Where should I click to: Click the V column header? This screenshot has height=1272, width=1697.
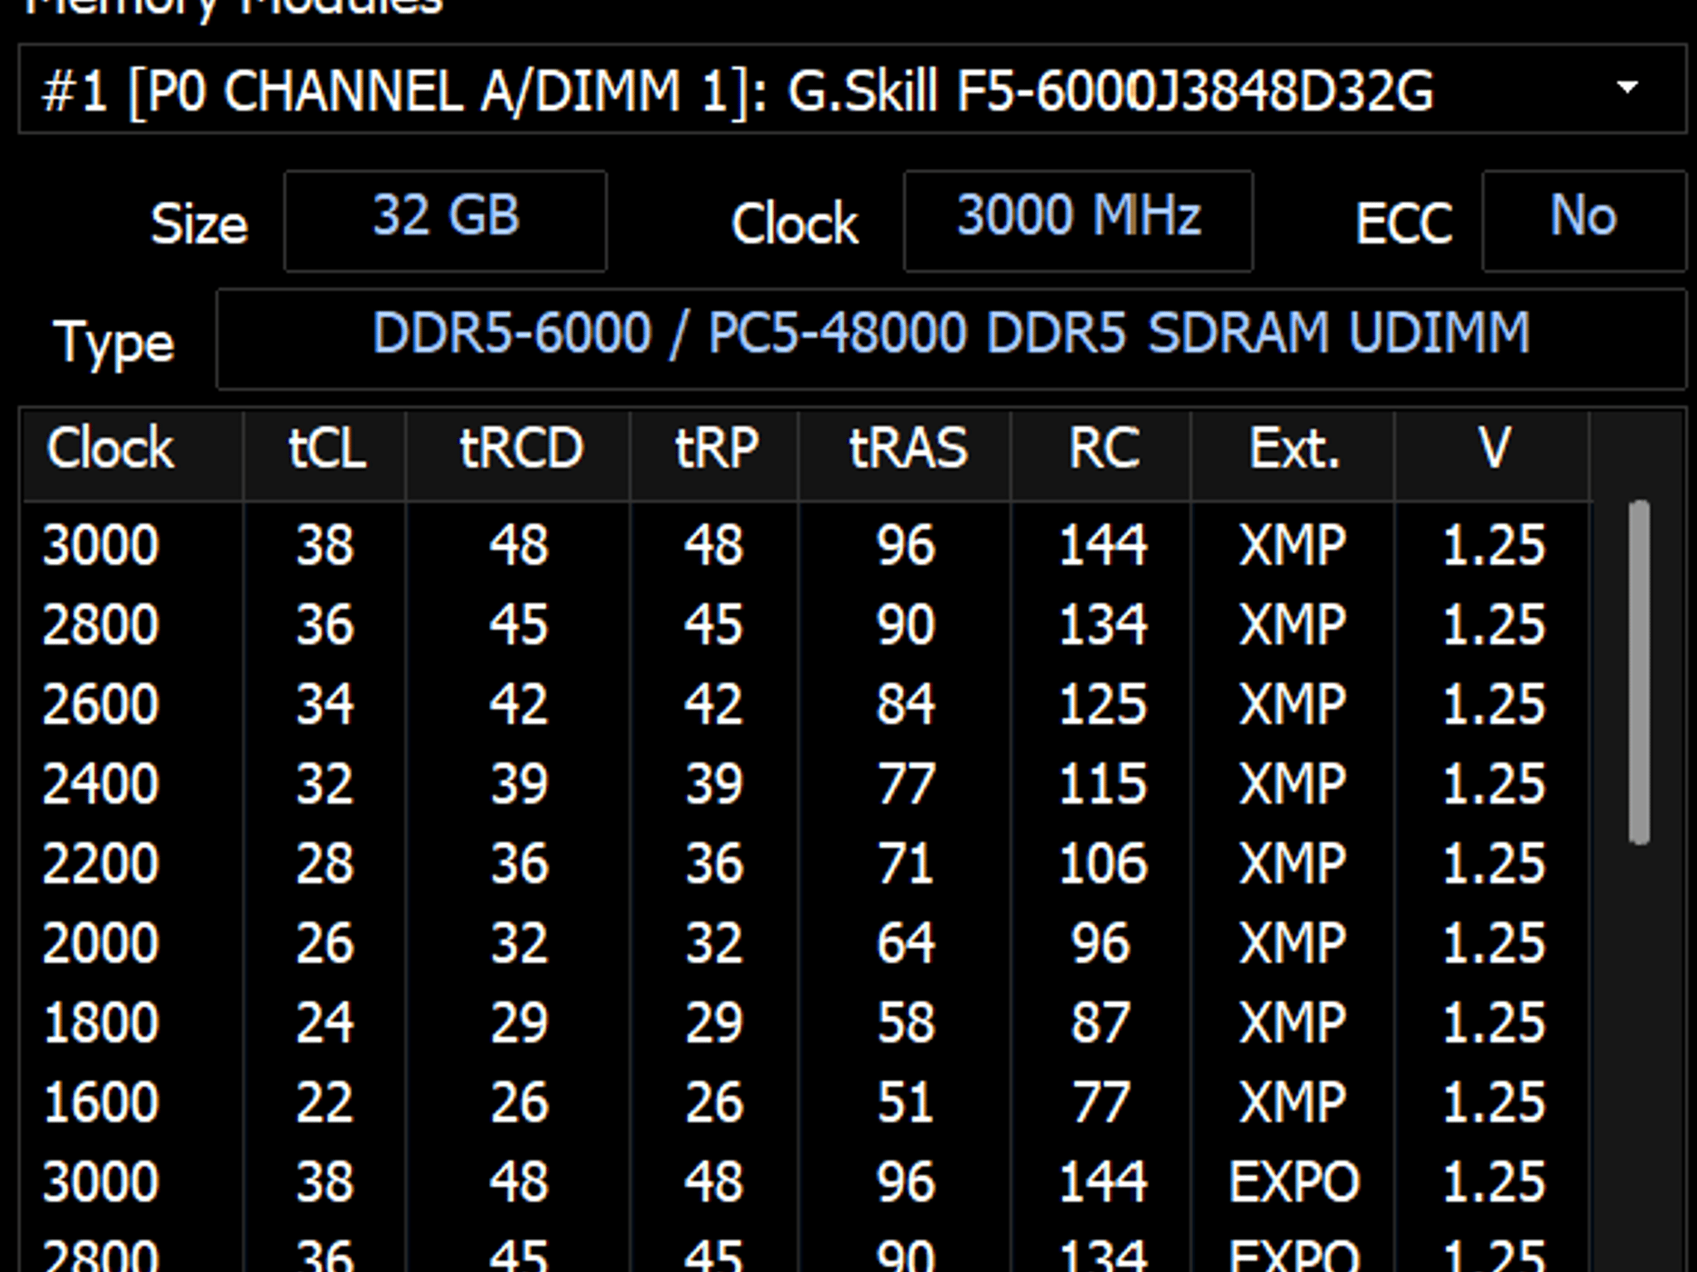click(x=1493, y=454)
